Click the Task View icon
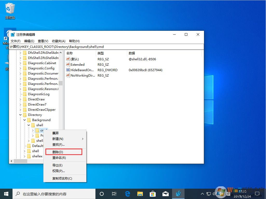266x199 pixels. 114,194
